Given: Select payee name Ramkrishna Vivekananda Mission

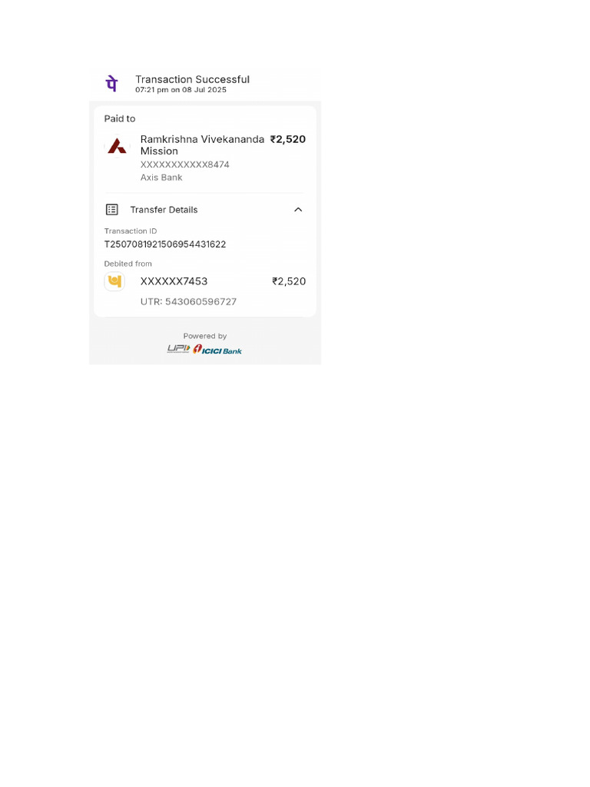Looking at the screenshot, I should pyautogui.click(x=202, y=145).
